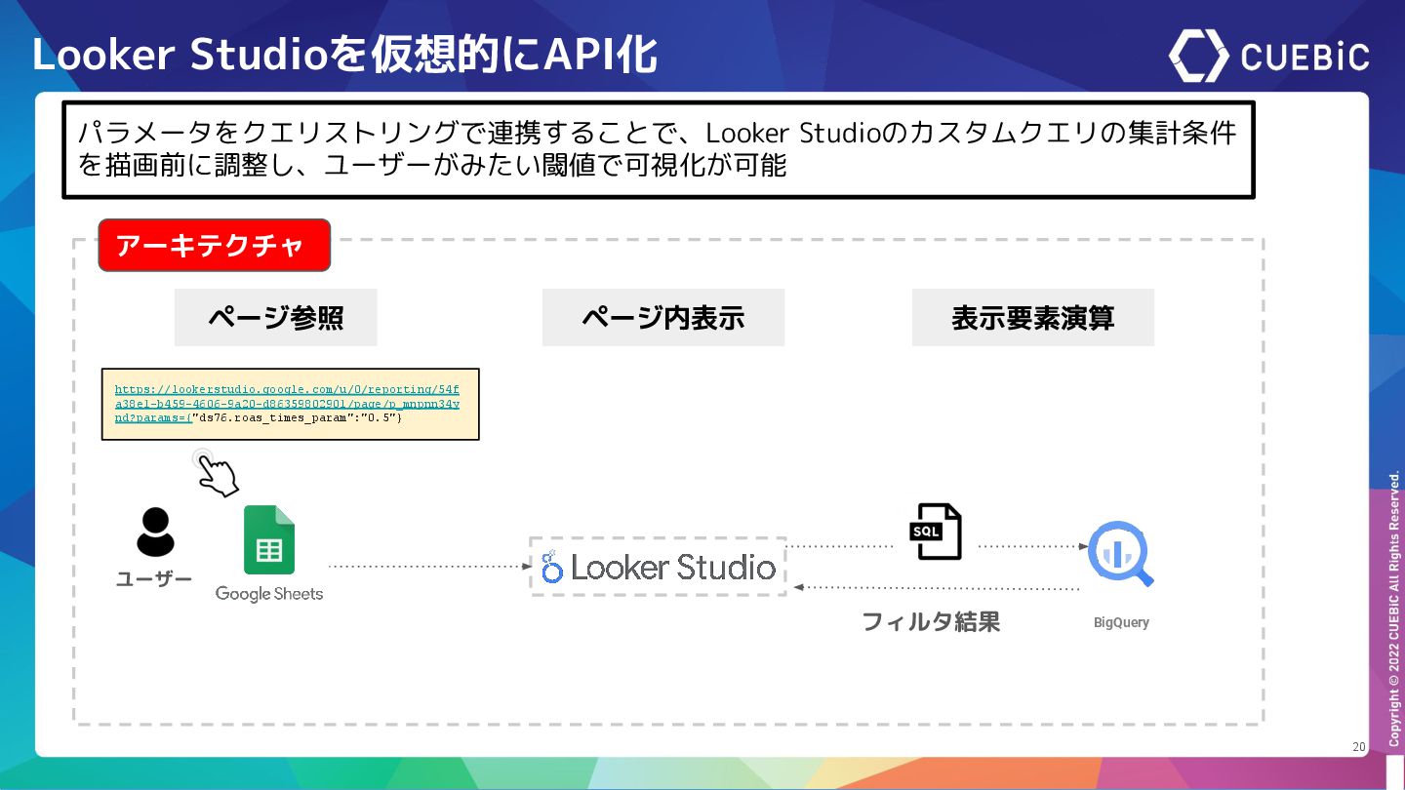
Task: Click the BigQuery caption text
Action: tap(1121, 622)
